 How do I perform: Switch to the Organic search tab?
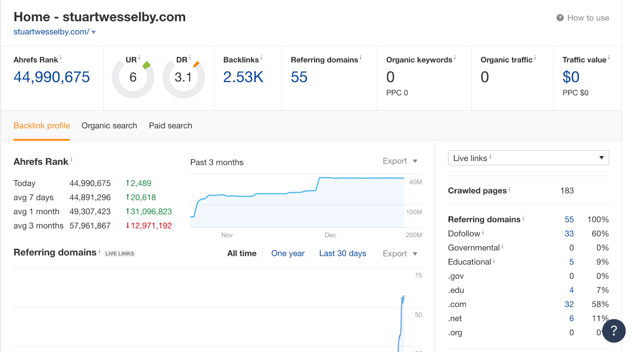click(109, 126)
